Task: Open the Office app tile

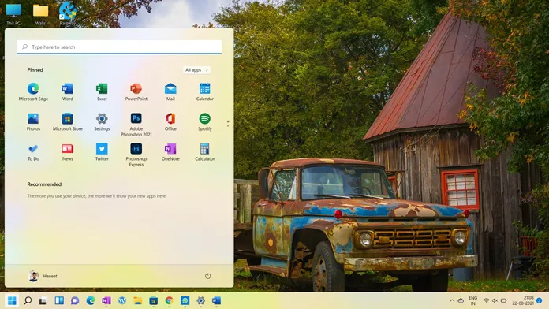Action: 170,121
